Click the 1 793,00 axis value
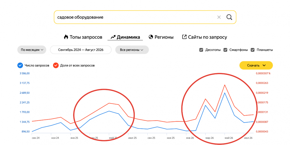Screen dimensions: 290x145 click(x=25, y=112)
